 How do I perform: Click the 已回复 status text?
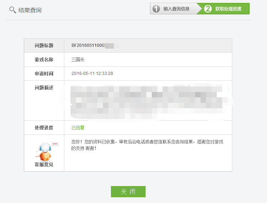[78, 128]
